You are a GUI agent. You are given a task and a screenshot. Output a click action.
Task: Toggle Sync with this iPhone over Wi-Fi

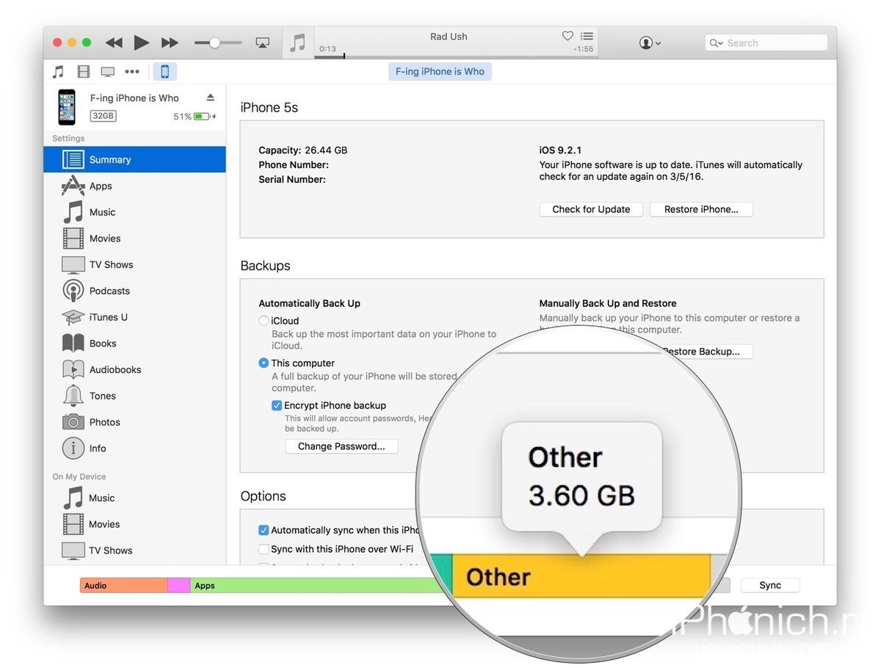[x=264, y=549]
